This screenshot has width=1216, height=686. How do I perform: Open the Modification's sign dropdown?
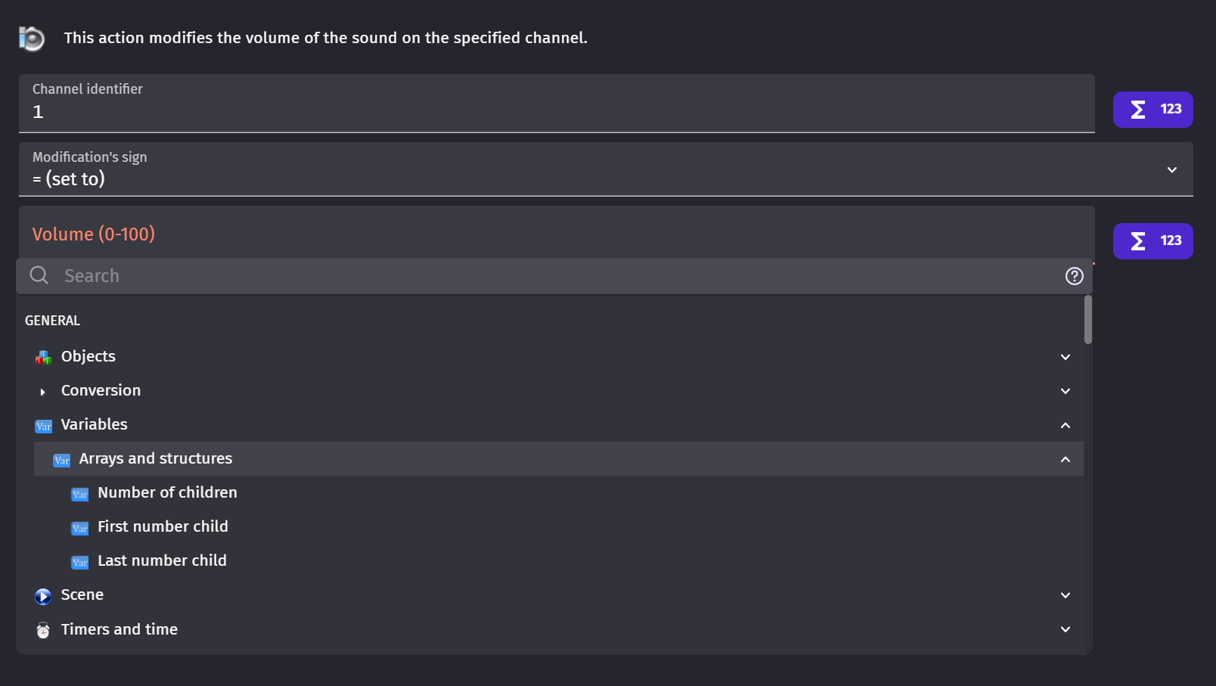click(x=1171, y=170)
